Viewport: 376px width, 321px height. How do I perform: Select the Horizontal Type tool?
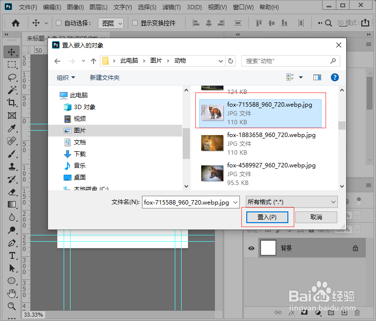[12, 255]
